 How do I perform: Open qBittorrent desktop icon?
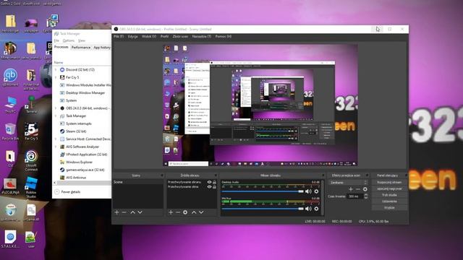(10, 78)
